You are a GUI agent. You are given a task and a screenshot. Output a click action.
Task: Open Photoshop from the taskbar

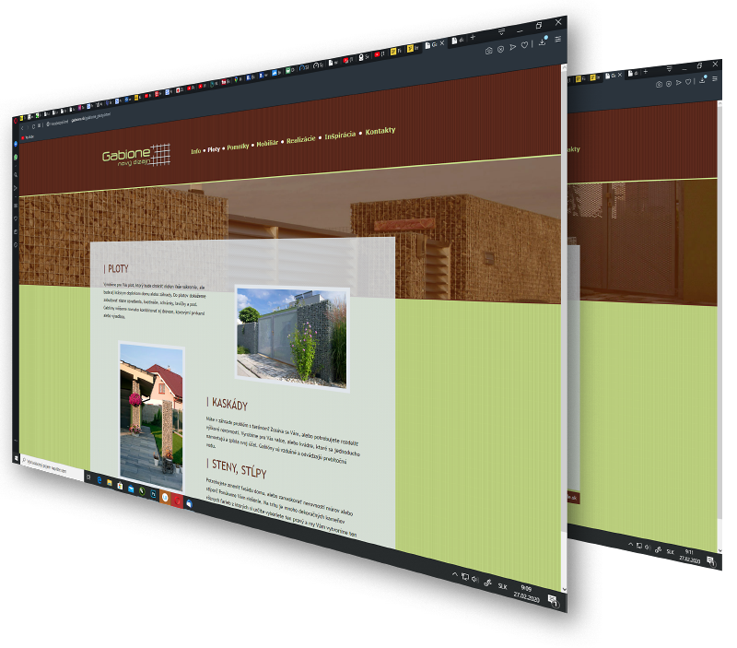coord(153,494)
